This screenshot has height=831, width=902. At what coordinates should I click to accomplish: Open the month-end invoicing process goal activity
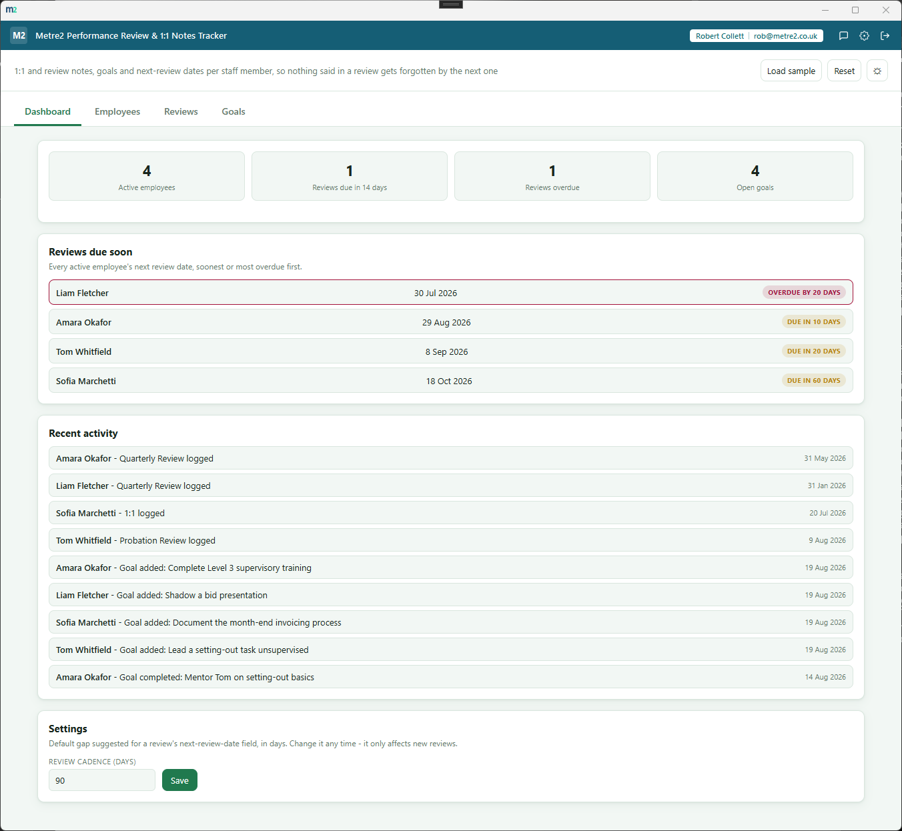[451, 622]
